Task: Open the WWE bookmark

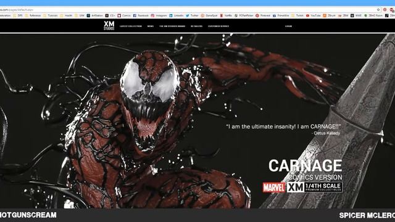Action: [356, 15]
